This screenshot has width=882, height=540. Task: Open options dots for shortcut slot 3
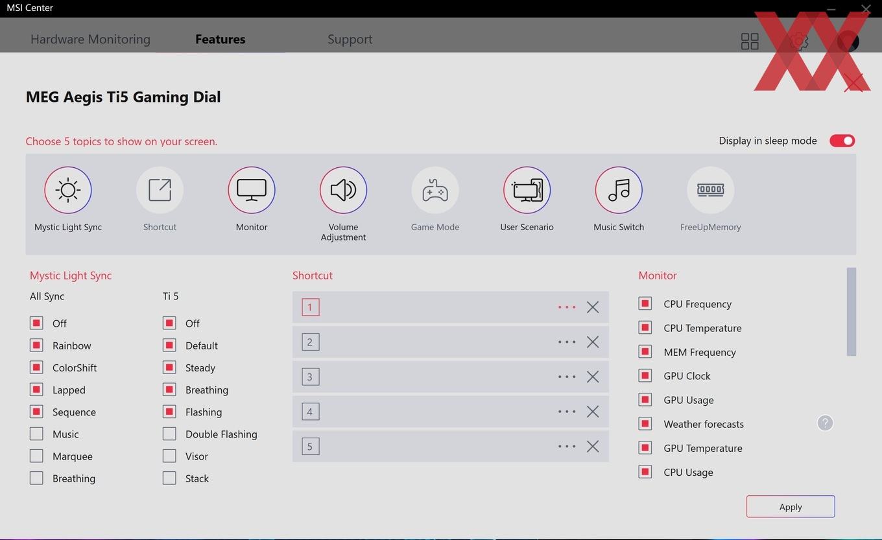click(567, 377)
